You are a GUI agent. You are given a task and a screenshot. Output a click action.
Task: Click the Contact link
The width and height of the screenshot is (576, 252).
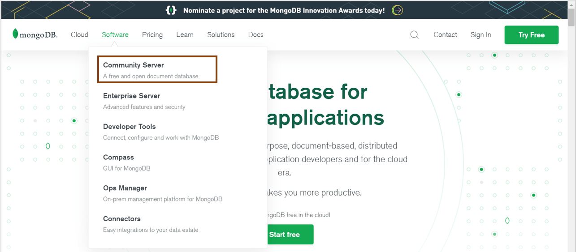(x=445, y=34)
